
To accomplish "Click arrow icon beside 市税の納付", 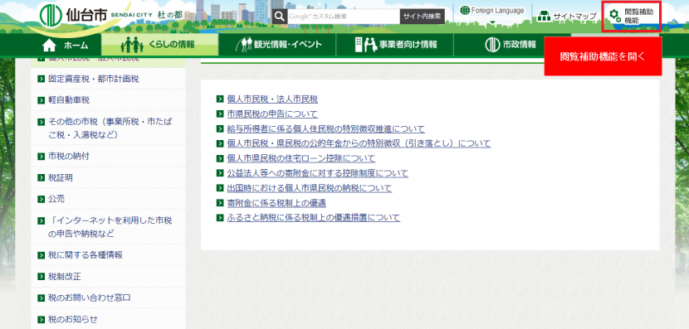I will (41, 156).
